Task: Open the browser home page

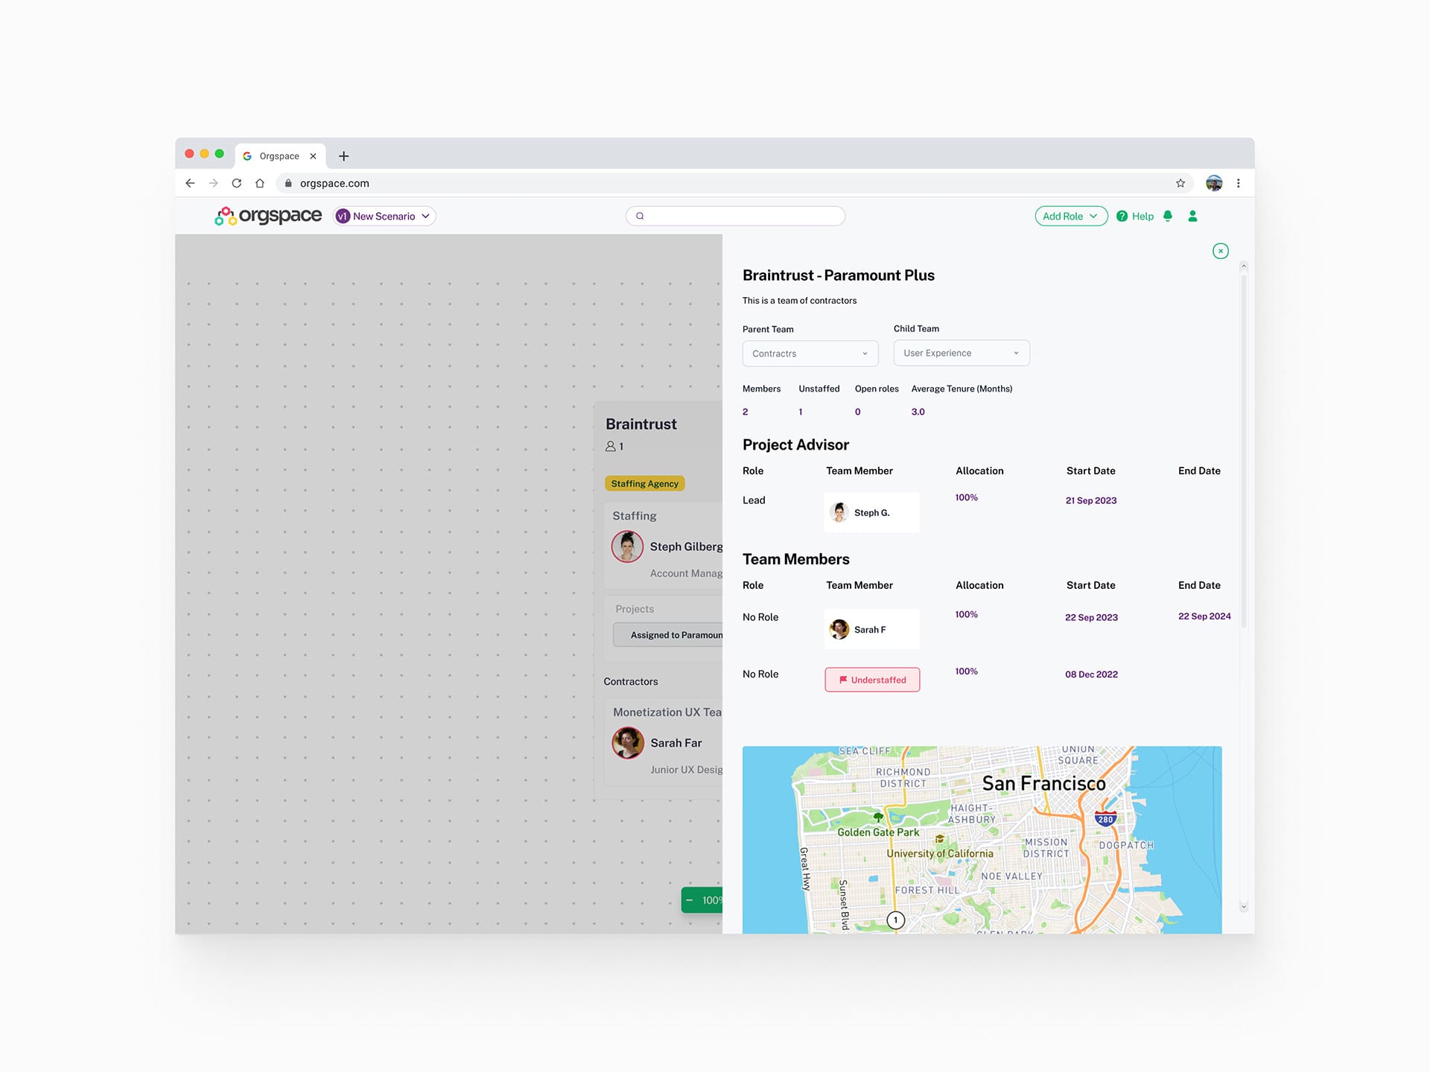Action: click(x=260, y=183)
